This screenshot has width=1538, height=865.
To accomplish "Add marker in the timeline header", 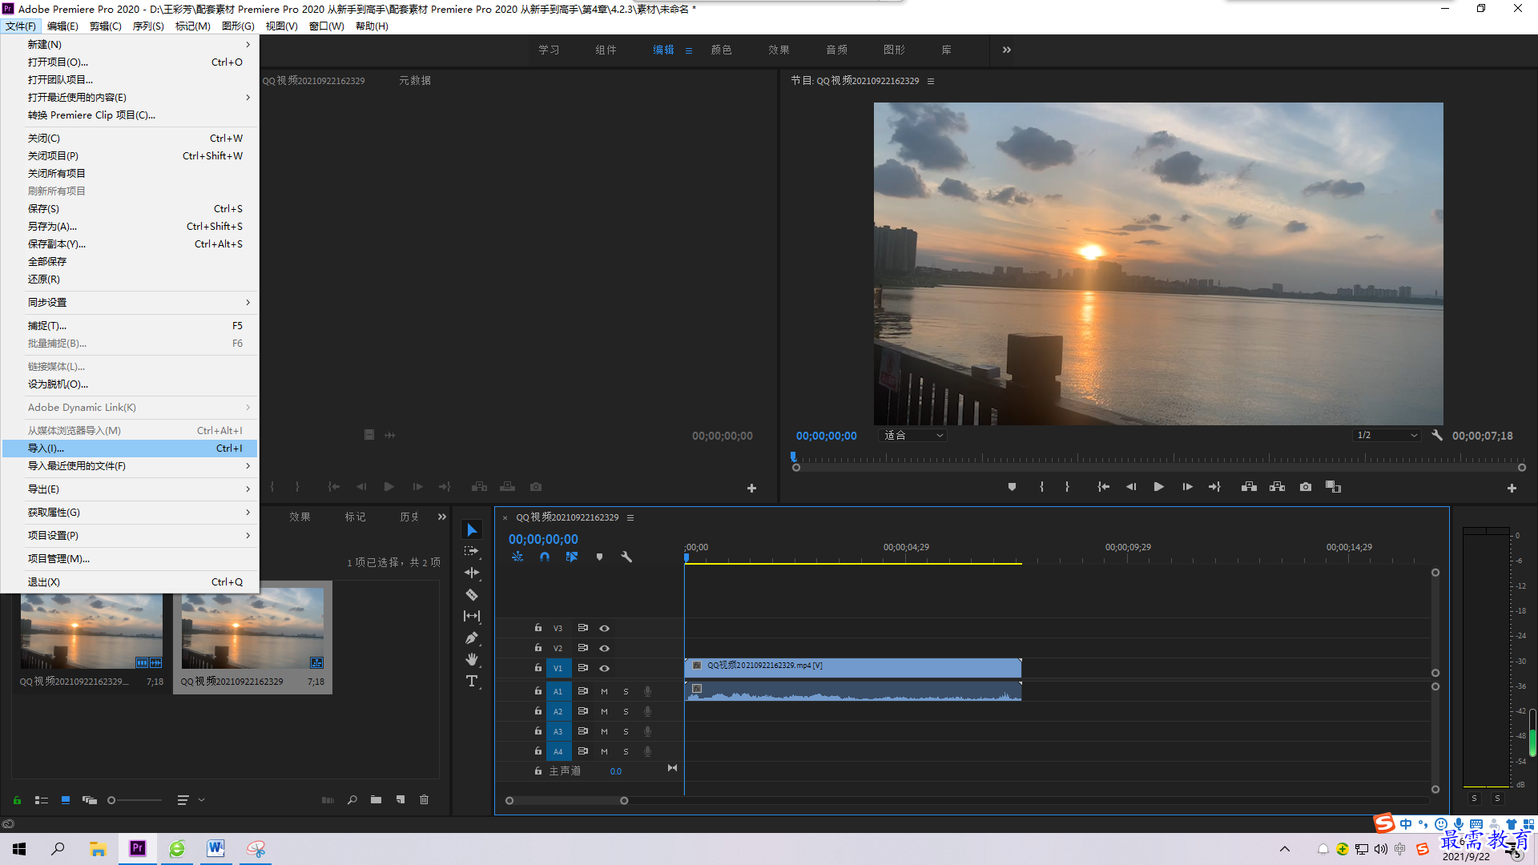I will coord(599,557).
